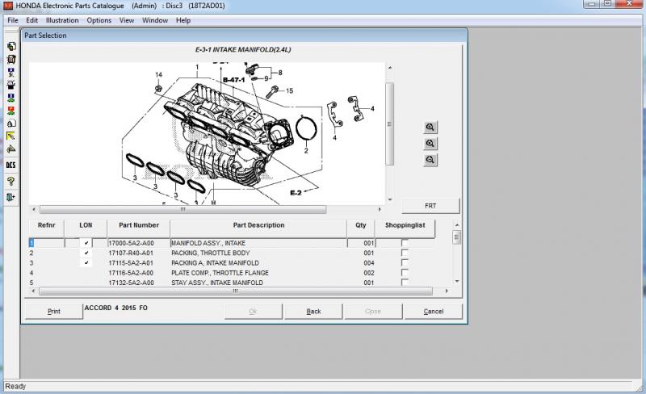The image size is (646, 394).
Task: Click the illustration scroll-down arrow
Action: [390, 199]
